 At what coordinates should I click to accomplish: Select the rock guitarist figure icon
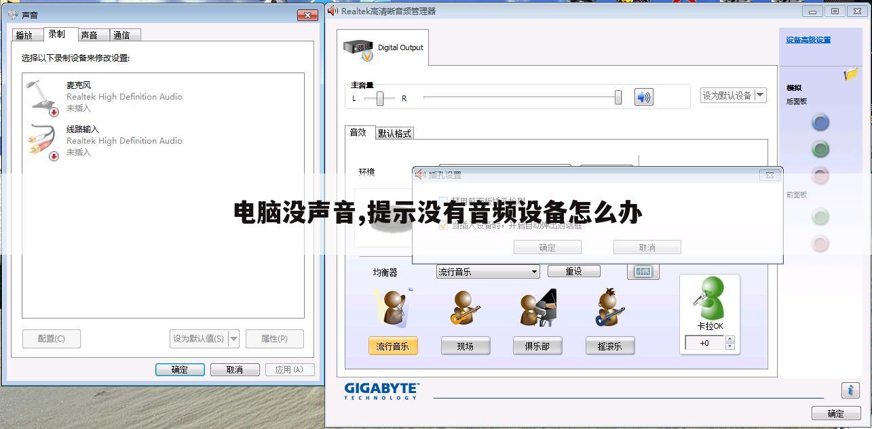click(x=609, y=308)
